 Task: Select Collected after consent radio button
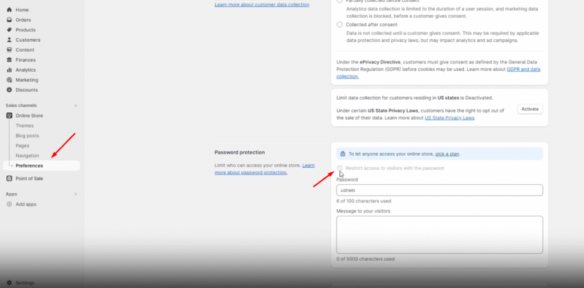pyautogui.click(x=339, y=25)
